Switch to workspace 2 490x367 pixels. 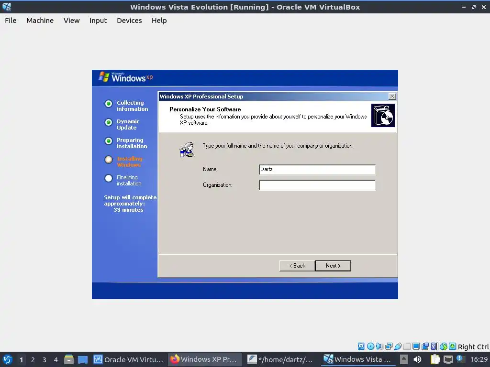(x=33, y=360)
